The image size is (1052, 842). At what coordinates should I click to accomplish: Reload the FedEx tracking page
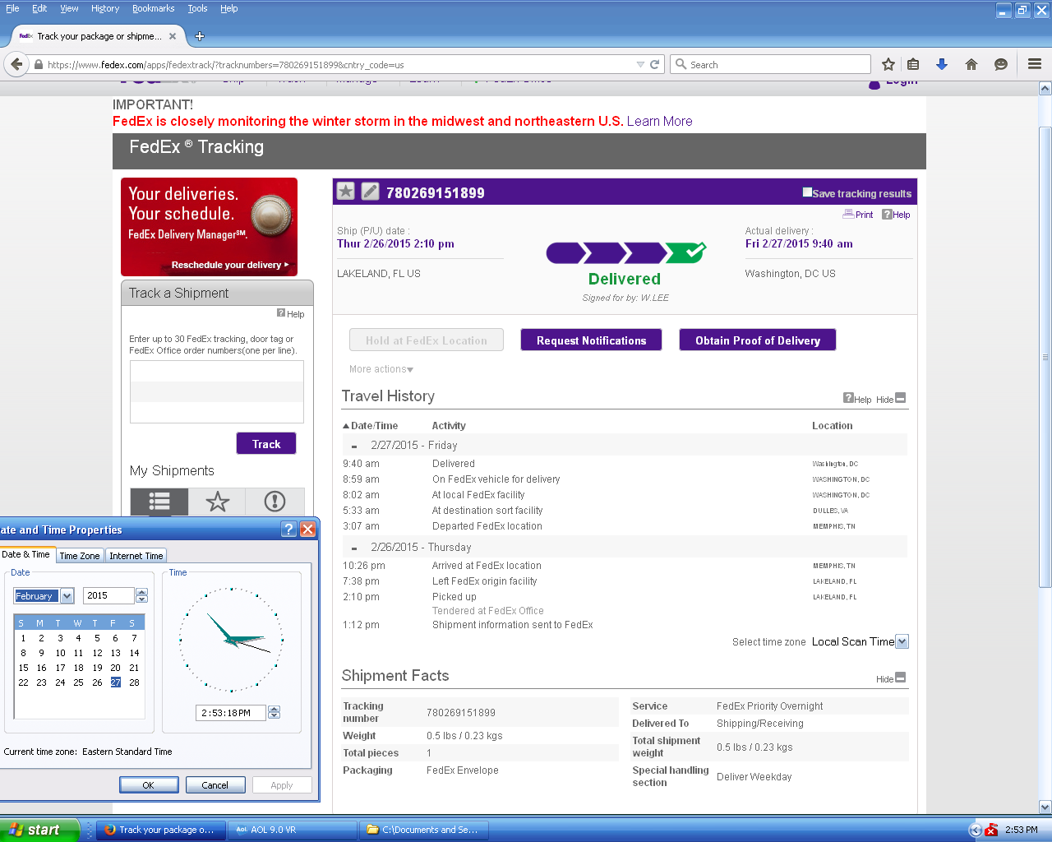[655, 64]
